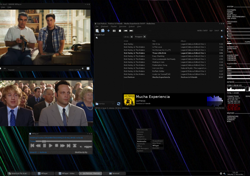Pause playback in the Audacious toolbar

114,31
